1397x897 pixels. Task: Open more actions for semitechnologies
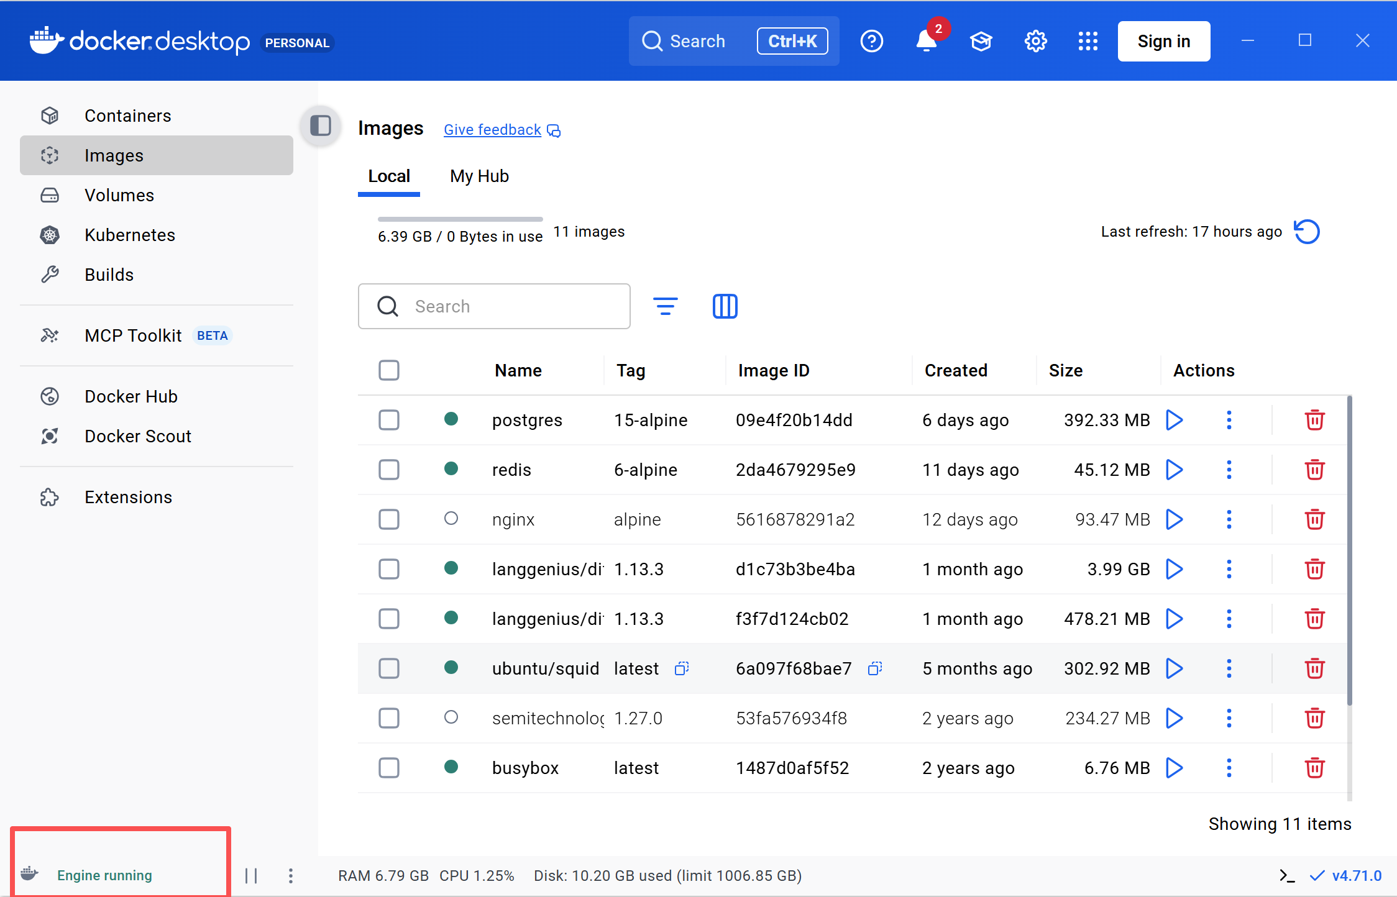1229,718
